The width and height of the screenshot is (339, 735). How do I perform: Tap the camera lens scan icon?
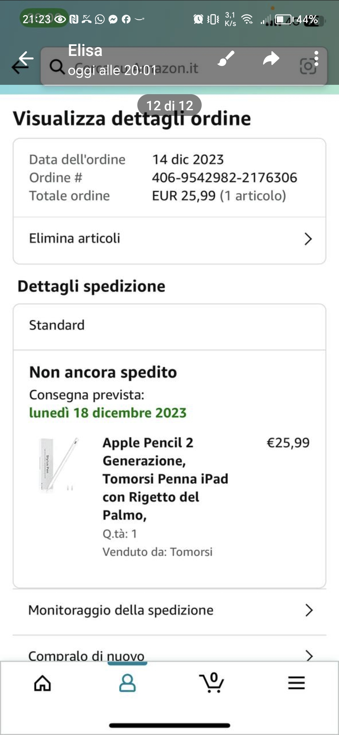[307, 67]
